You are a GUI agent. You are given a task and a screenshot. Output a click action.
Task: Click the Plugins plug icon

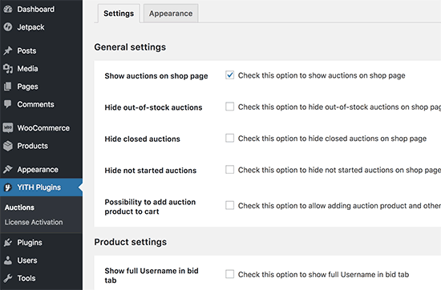(8, 243)
